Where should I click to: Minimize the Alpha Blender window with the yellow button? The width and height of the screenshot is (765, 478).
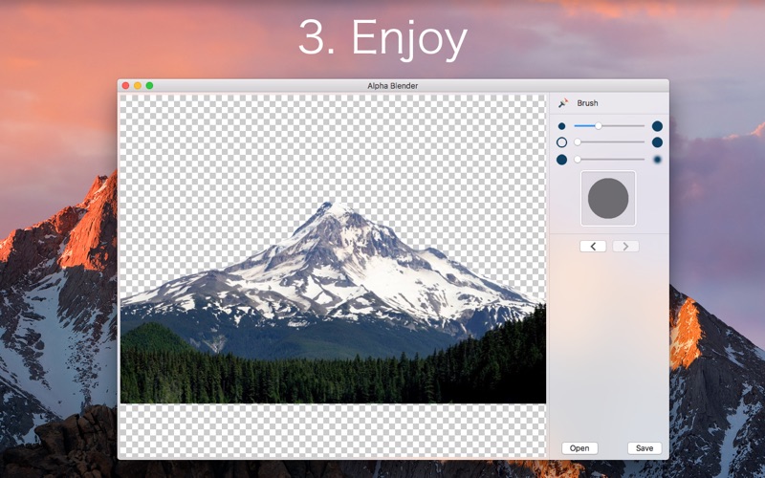(138, 86)
